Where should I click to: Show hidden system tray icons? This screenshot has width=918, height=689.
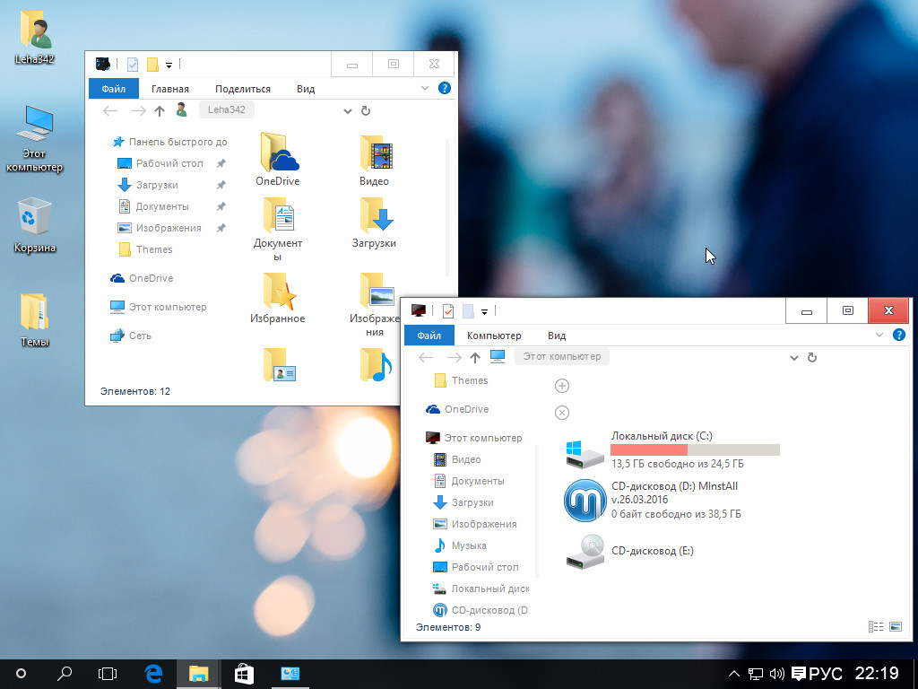733,674
